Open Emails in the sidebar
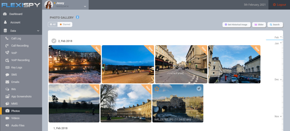The width and height of the screenshot is (290, 131). (15, 82)
